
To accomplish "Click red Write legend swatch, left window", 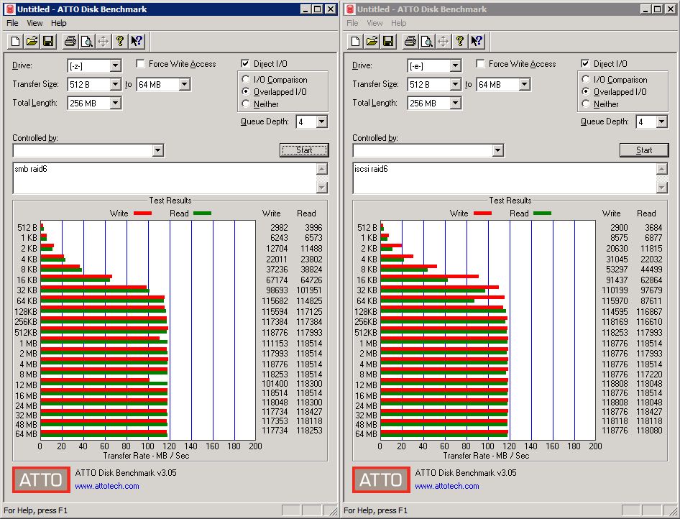I will pyautogui.click(x=142, y=213).
